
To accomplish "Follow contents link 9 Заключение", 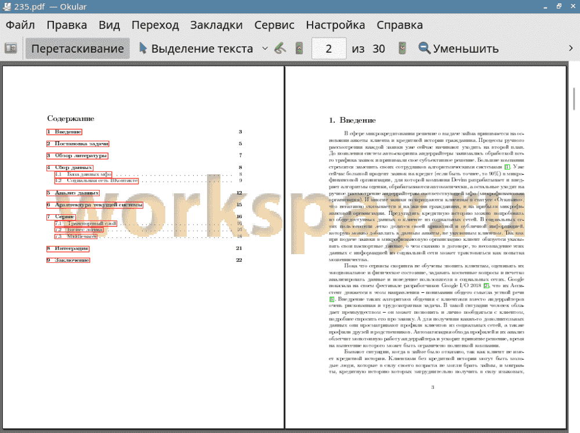I will (68, 260).
